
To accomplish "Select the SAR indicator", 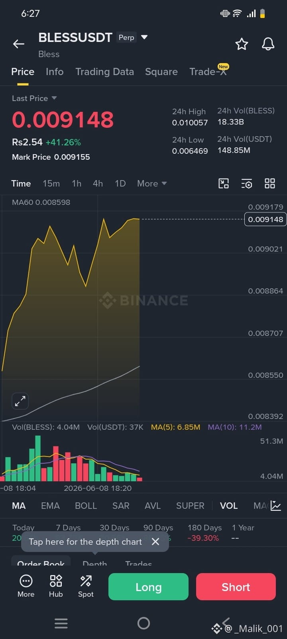I will click(121, 506).
